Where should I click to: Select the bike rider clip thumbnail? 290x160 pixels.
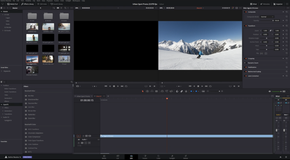(48, 59)
